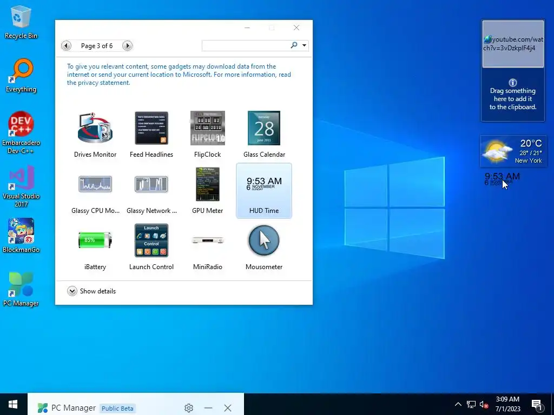Choose the GPU Meter gadget
The width and height of the screenshot is (554, 415).
click(x=207, y=191)
